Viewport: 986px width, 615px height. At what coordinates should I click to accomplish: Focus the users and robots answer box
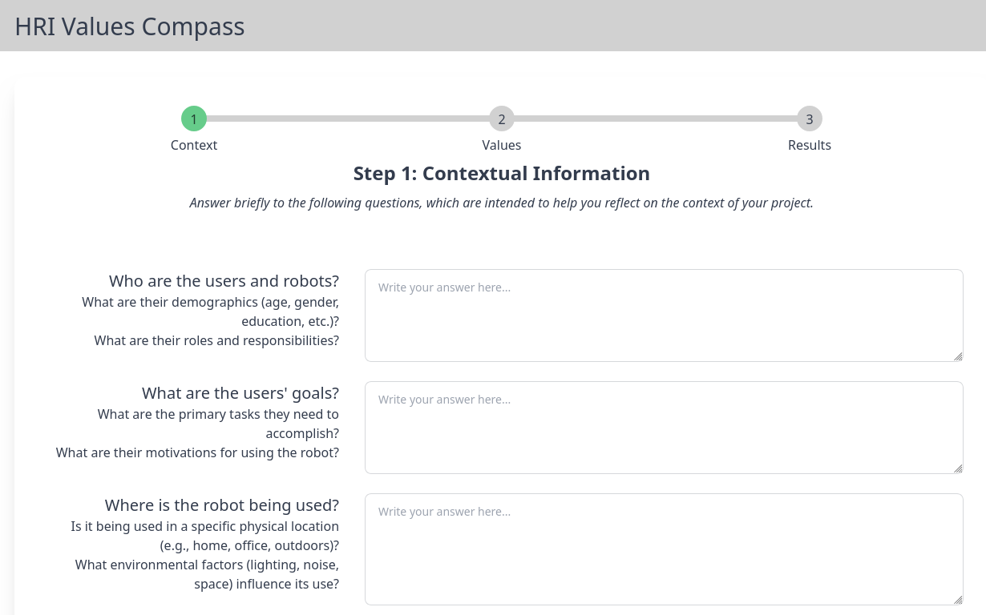(664, 316)
